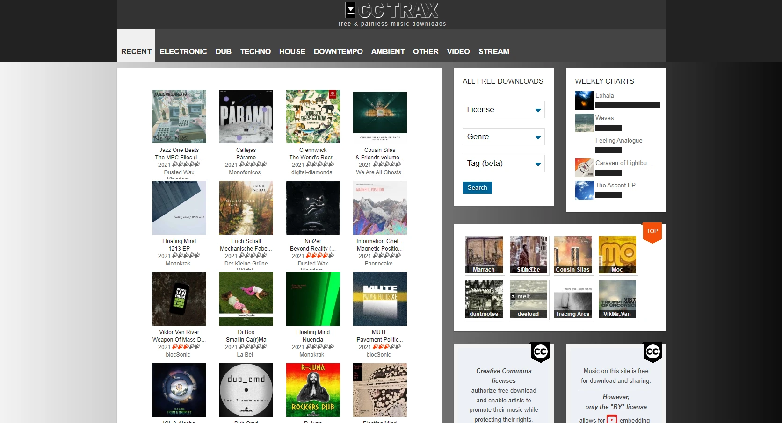
Task: Click the rating stars for Floating Mind 1213 EP
Action: (186, 256)
